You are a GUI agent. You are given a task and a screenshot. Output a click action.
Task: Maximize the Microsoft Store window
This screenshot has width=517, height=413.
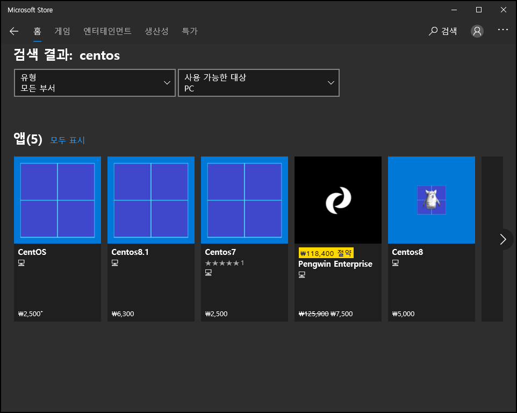pos(479,10)
